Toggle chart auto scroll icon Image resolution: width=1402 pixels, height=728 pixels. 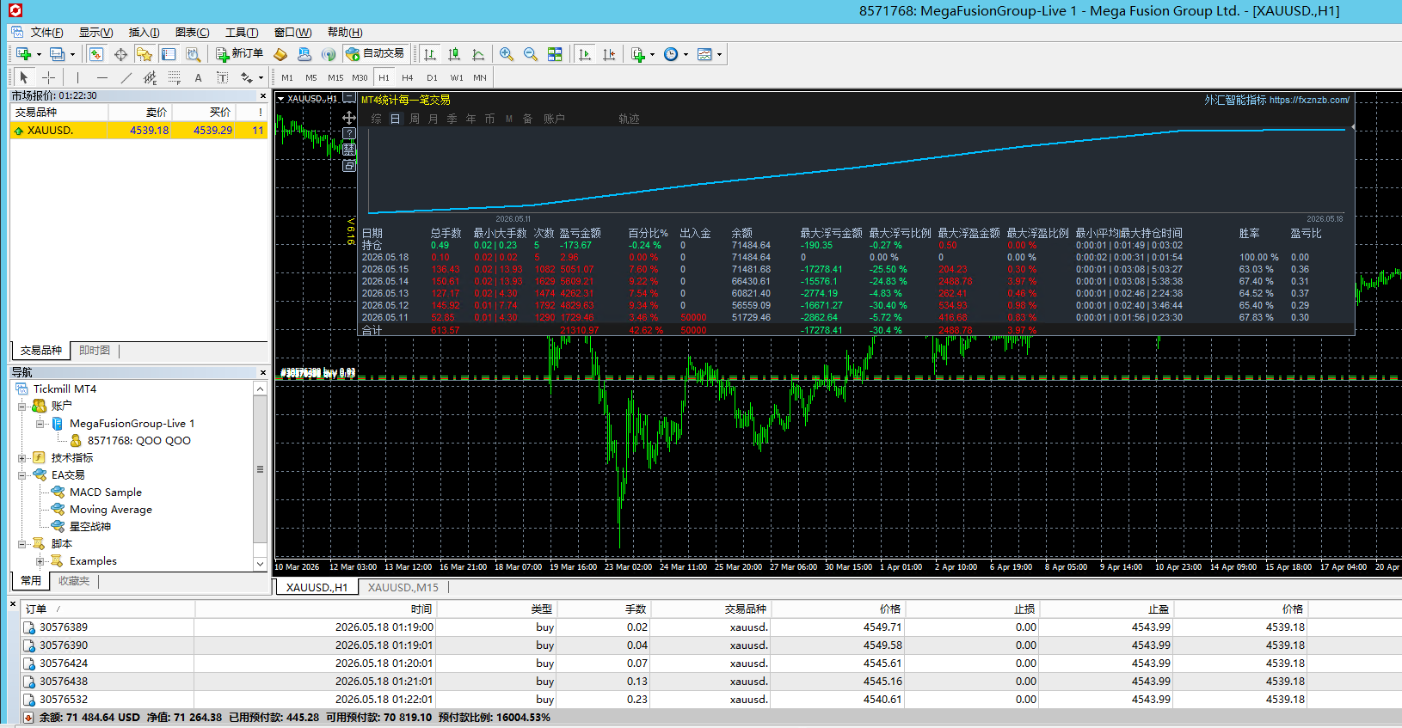(x=585, y=54)
